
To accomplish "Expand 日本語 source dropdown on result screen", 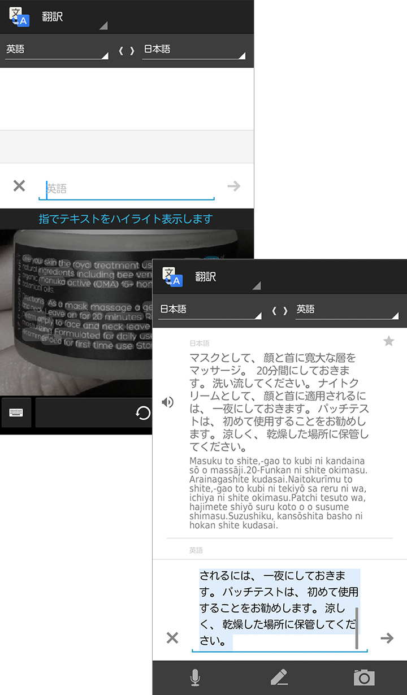I will click(210, 310).
